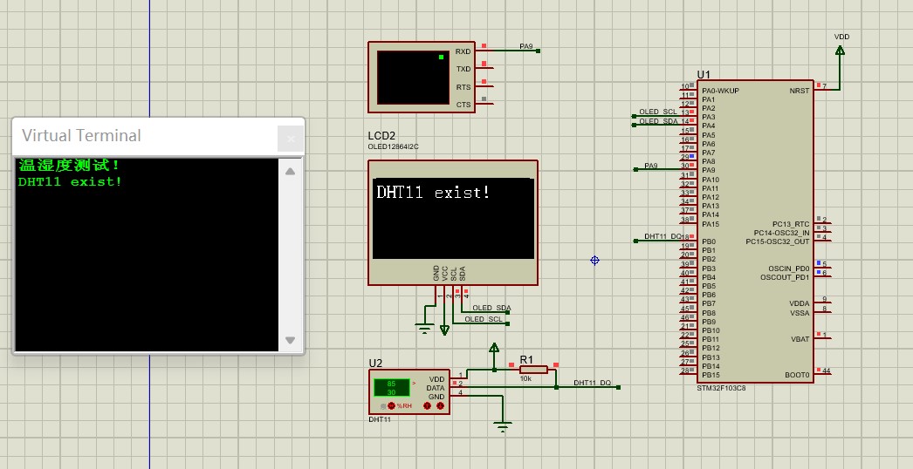Close the Virtual Terminal window
The width and height of the screenshot is (913, 469).
tap(291, 138)
